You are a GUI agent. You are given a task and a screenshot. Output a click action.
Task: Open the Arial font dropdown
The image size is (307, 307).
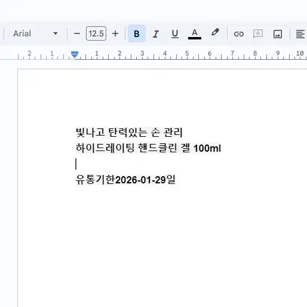35,33
